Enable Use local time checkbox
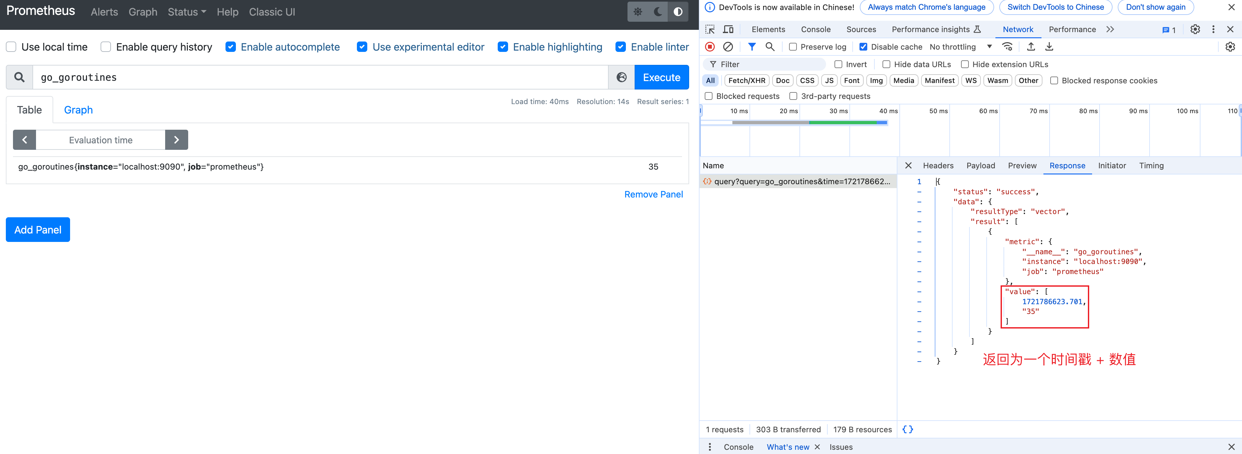The height and width of the screenshot is (454, 1242). [11, 47]
